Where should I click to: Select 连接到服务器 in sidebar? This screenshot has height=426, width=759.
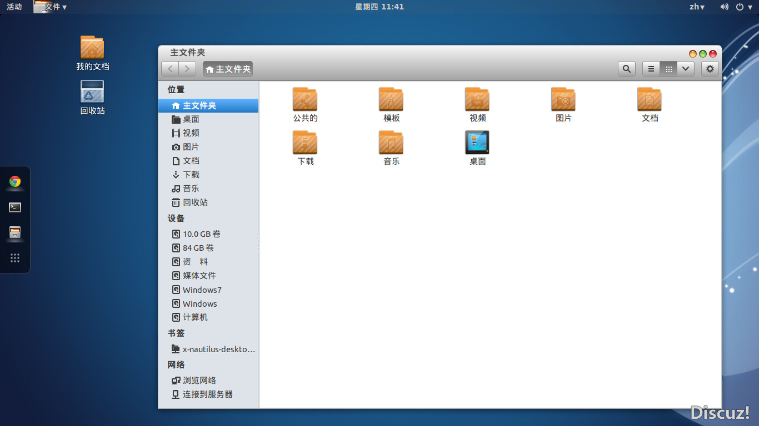[x=207, y=394]
